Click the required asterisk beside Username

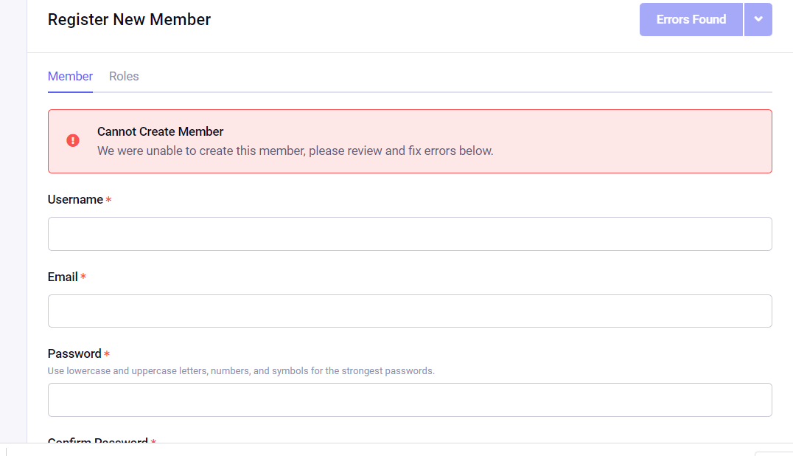(x=108, y=199)
